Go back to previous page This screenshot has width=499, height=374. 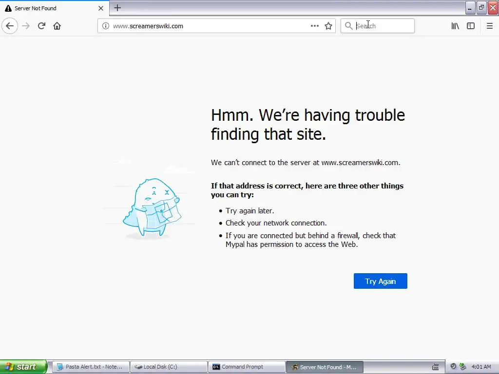[10, 26]
